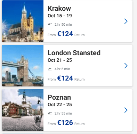137x134 pixels.
Task: Click the Krakow church thumbnail image
Action: [x=23, y=21]
